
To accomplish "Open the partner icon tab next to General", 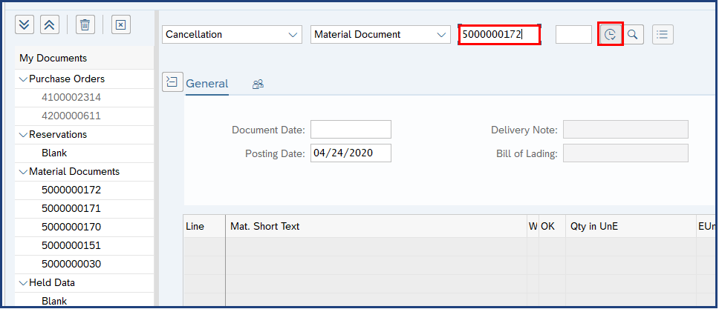I will pyautogui.click(x=258, y=84).
